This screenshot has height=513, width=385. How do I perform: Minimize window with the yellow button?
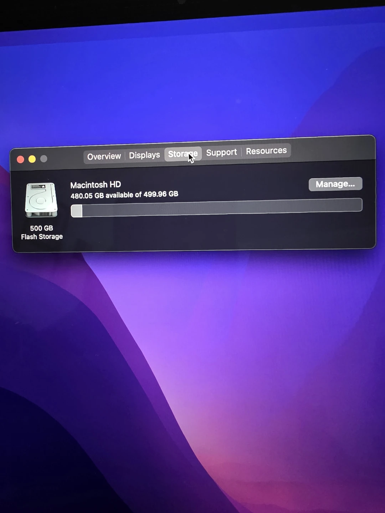[32, 159]
